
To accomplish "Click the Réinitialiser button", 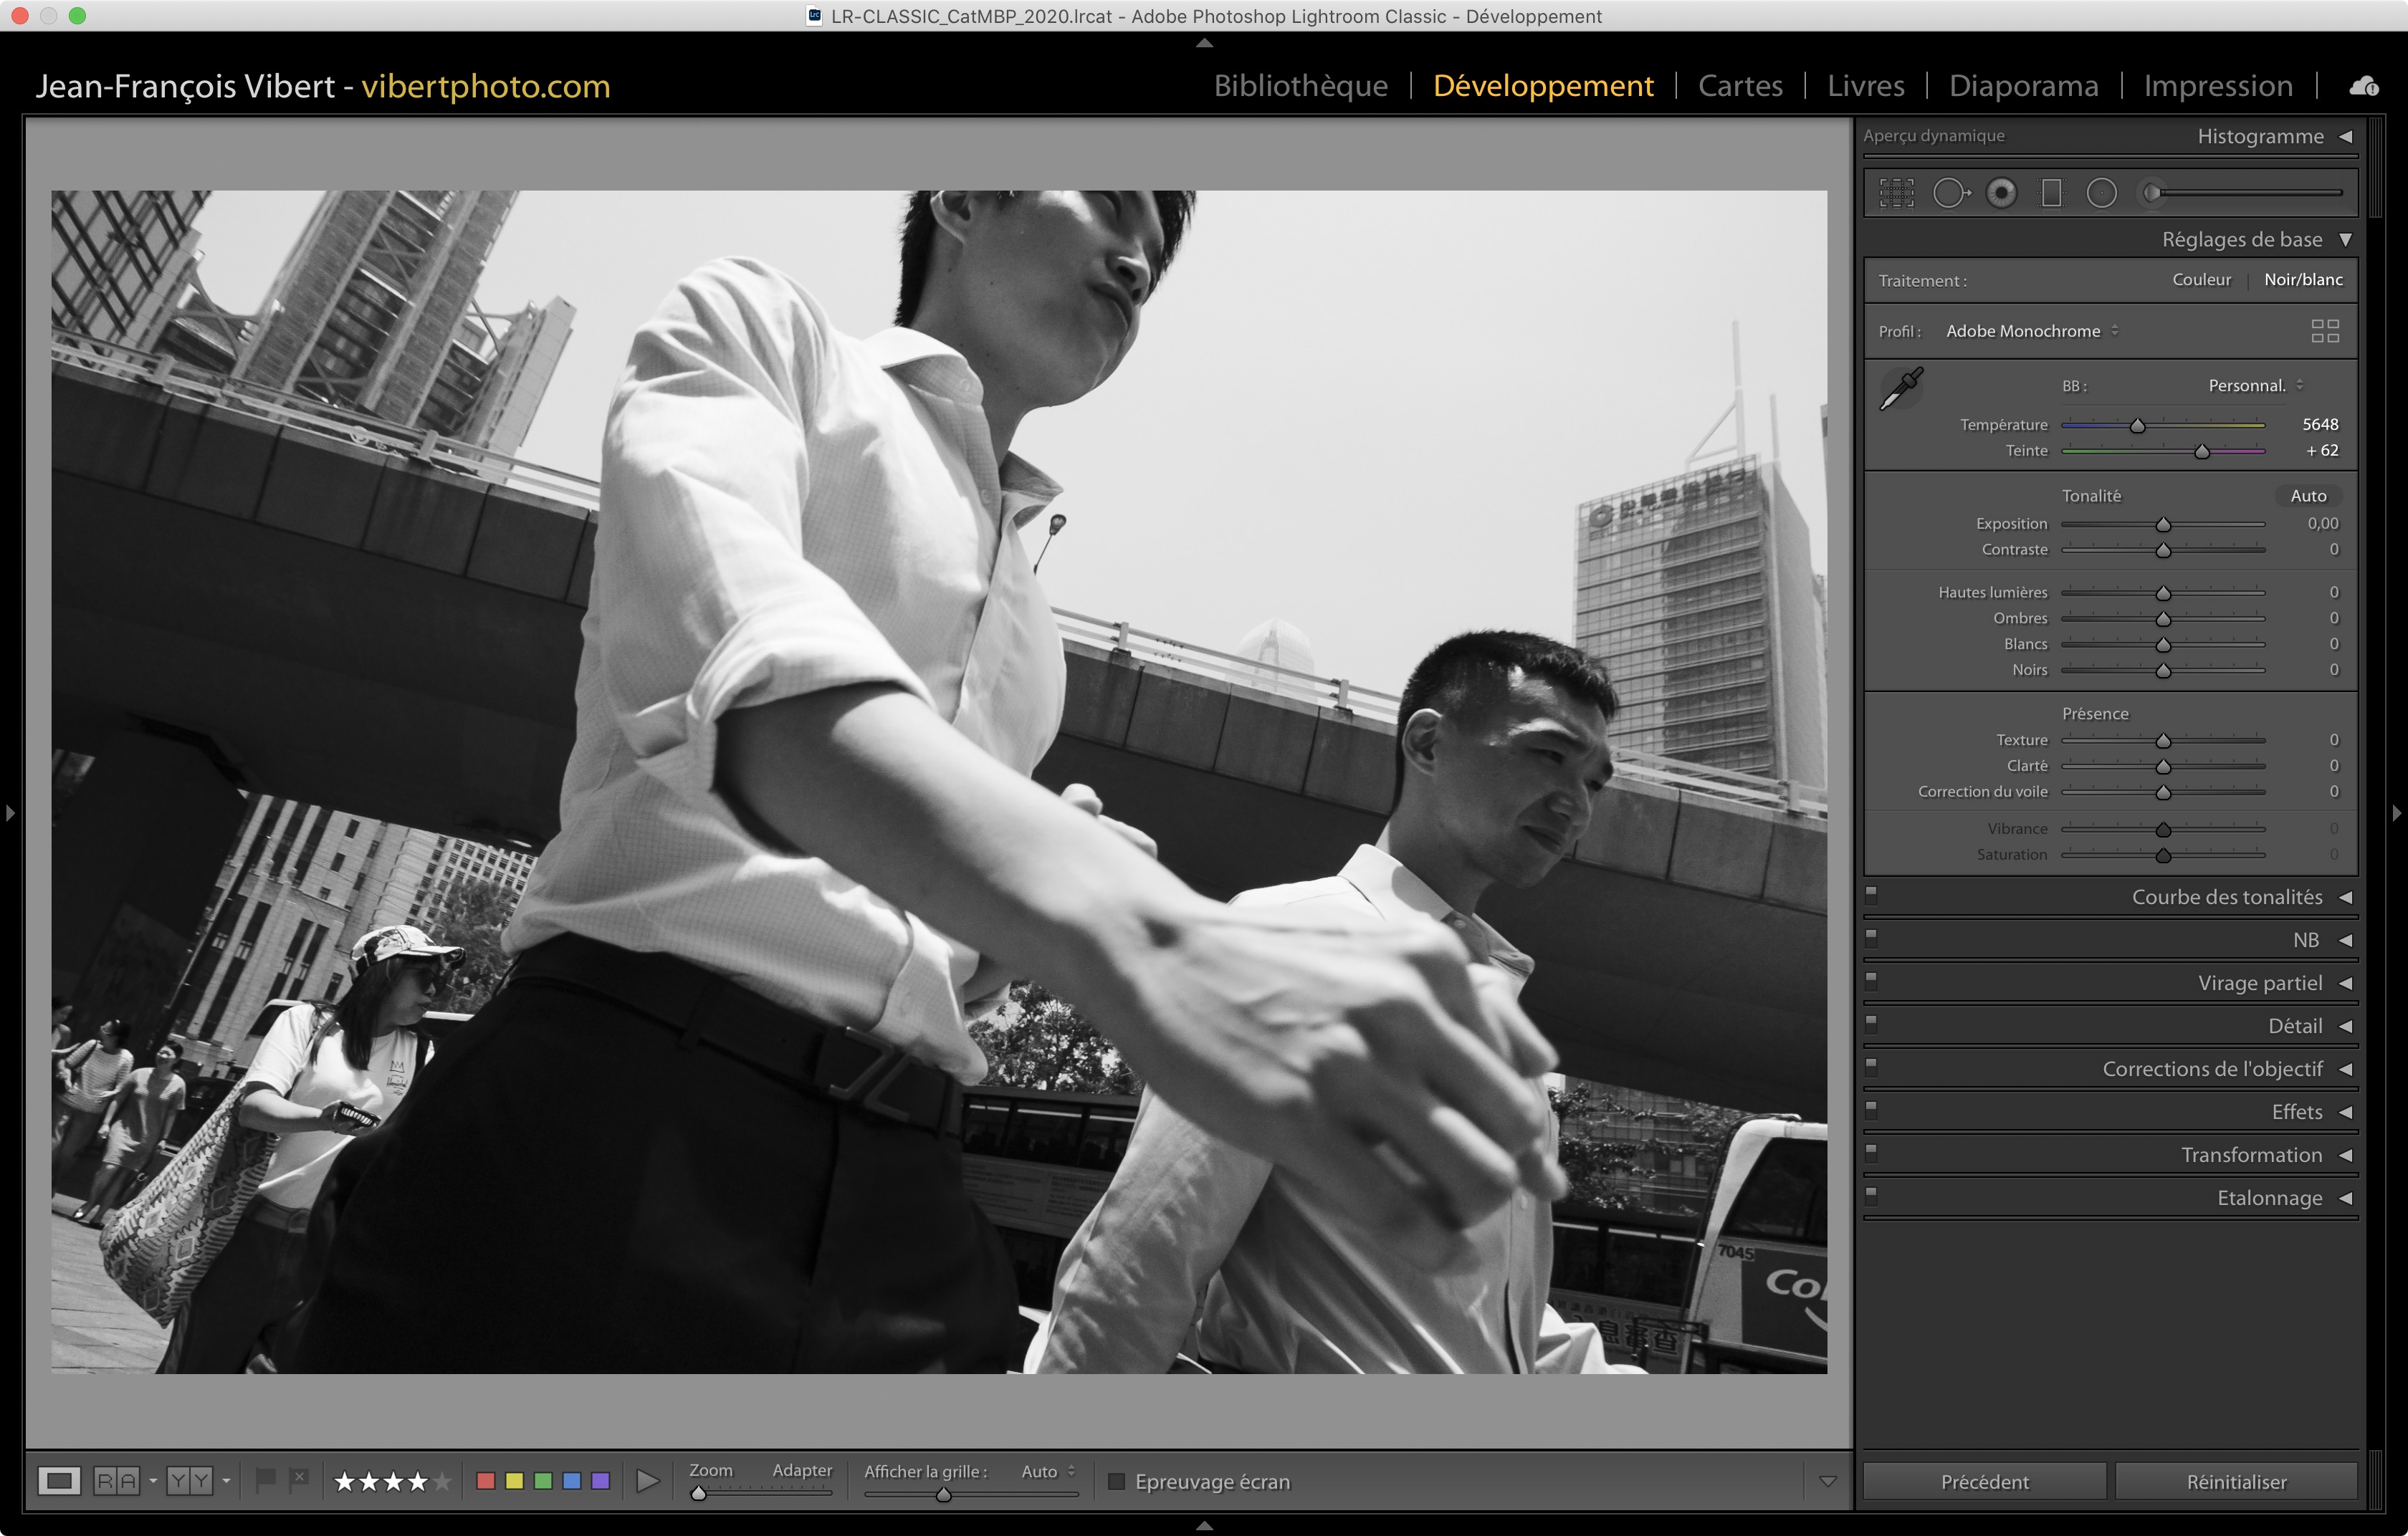I will (x=2236, y=1481).
